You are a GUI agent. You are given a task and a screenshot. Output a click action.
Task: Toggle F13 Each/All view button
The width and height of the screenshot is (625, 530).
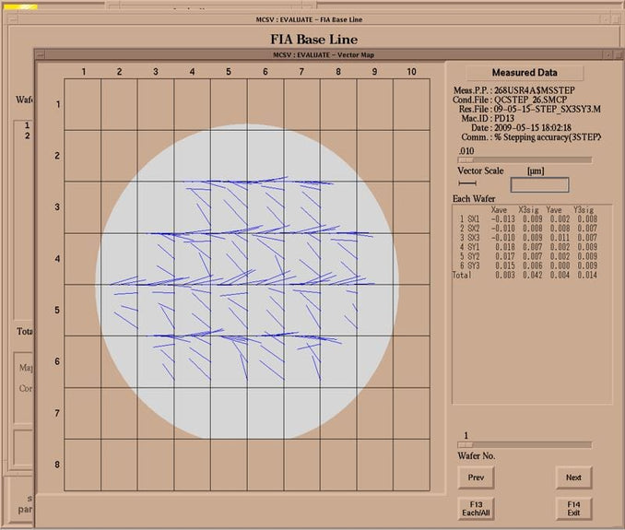coord(476,509)
